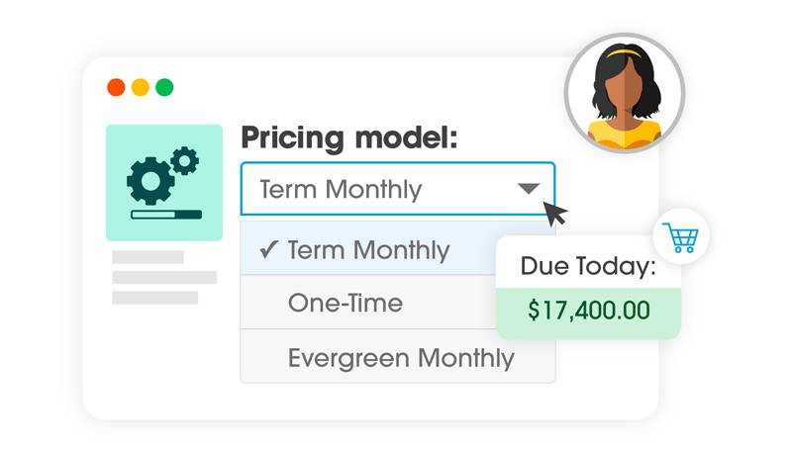Click the middle gray placeholder text line

(163, 277)
